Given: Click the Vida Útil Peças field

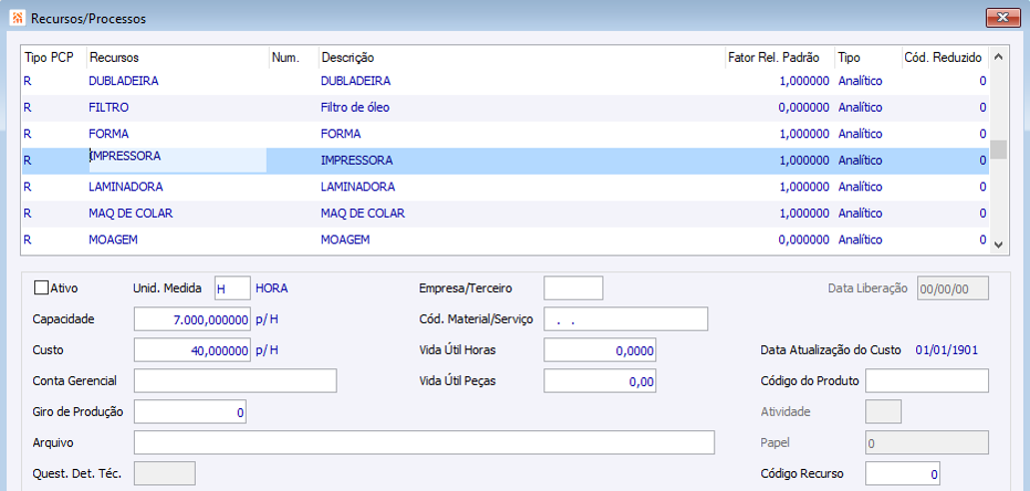Looking at the screenshot, I should click(600, 380).
